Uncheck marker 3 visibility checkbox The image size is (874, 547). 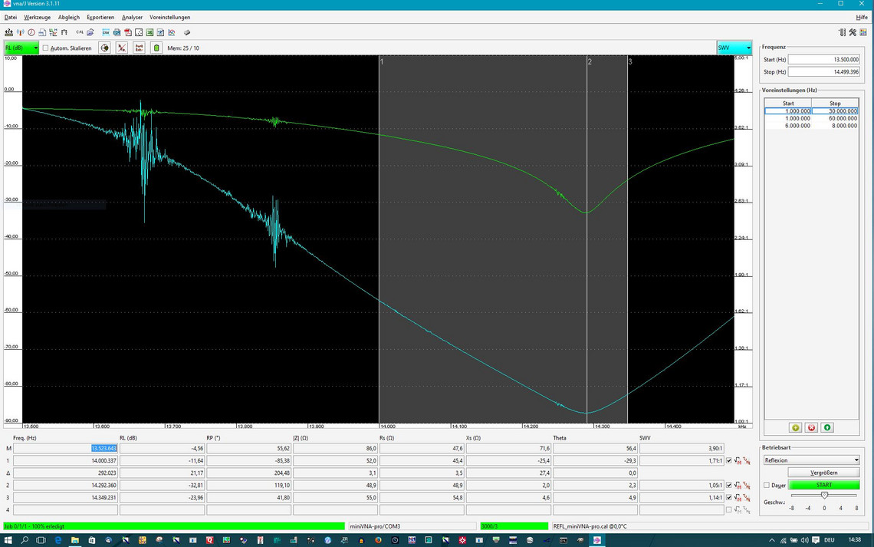(x=728, y=497)
